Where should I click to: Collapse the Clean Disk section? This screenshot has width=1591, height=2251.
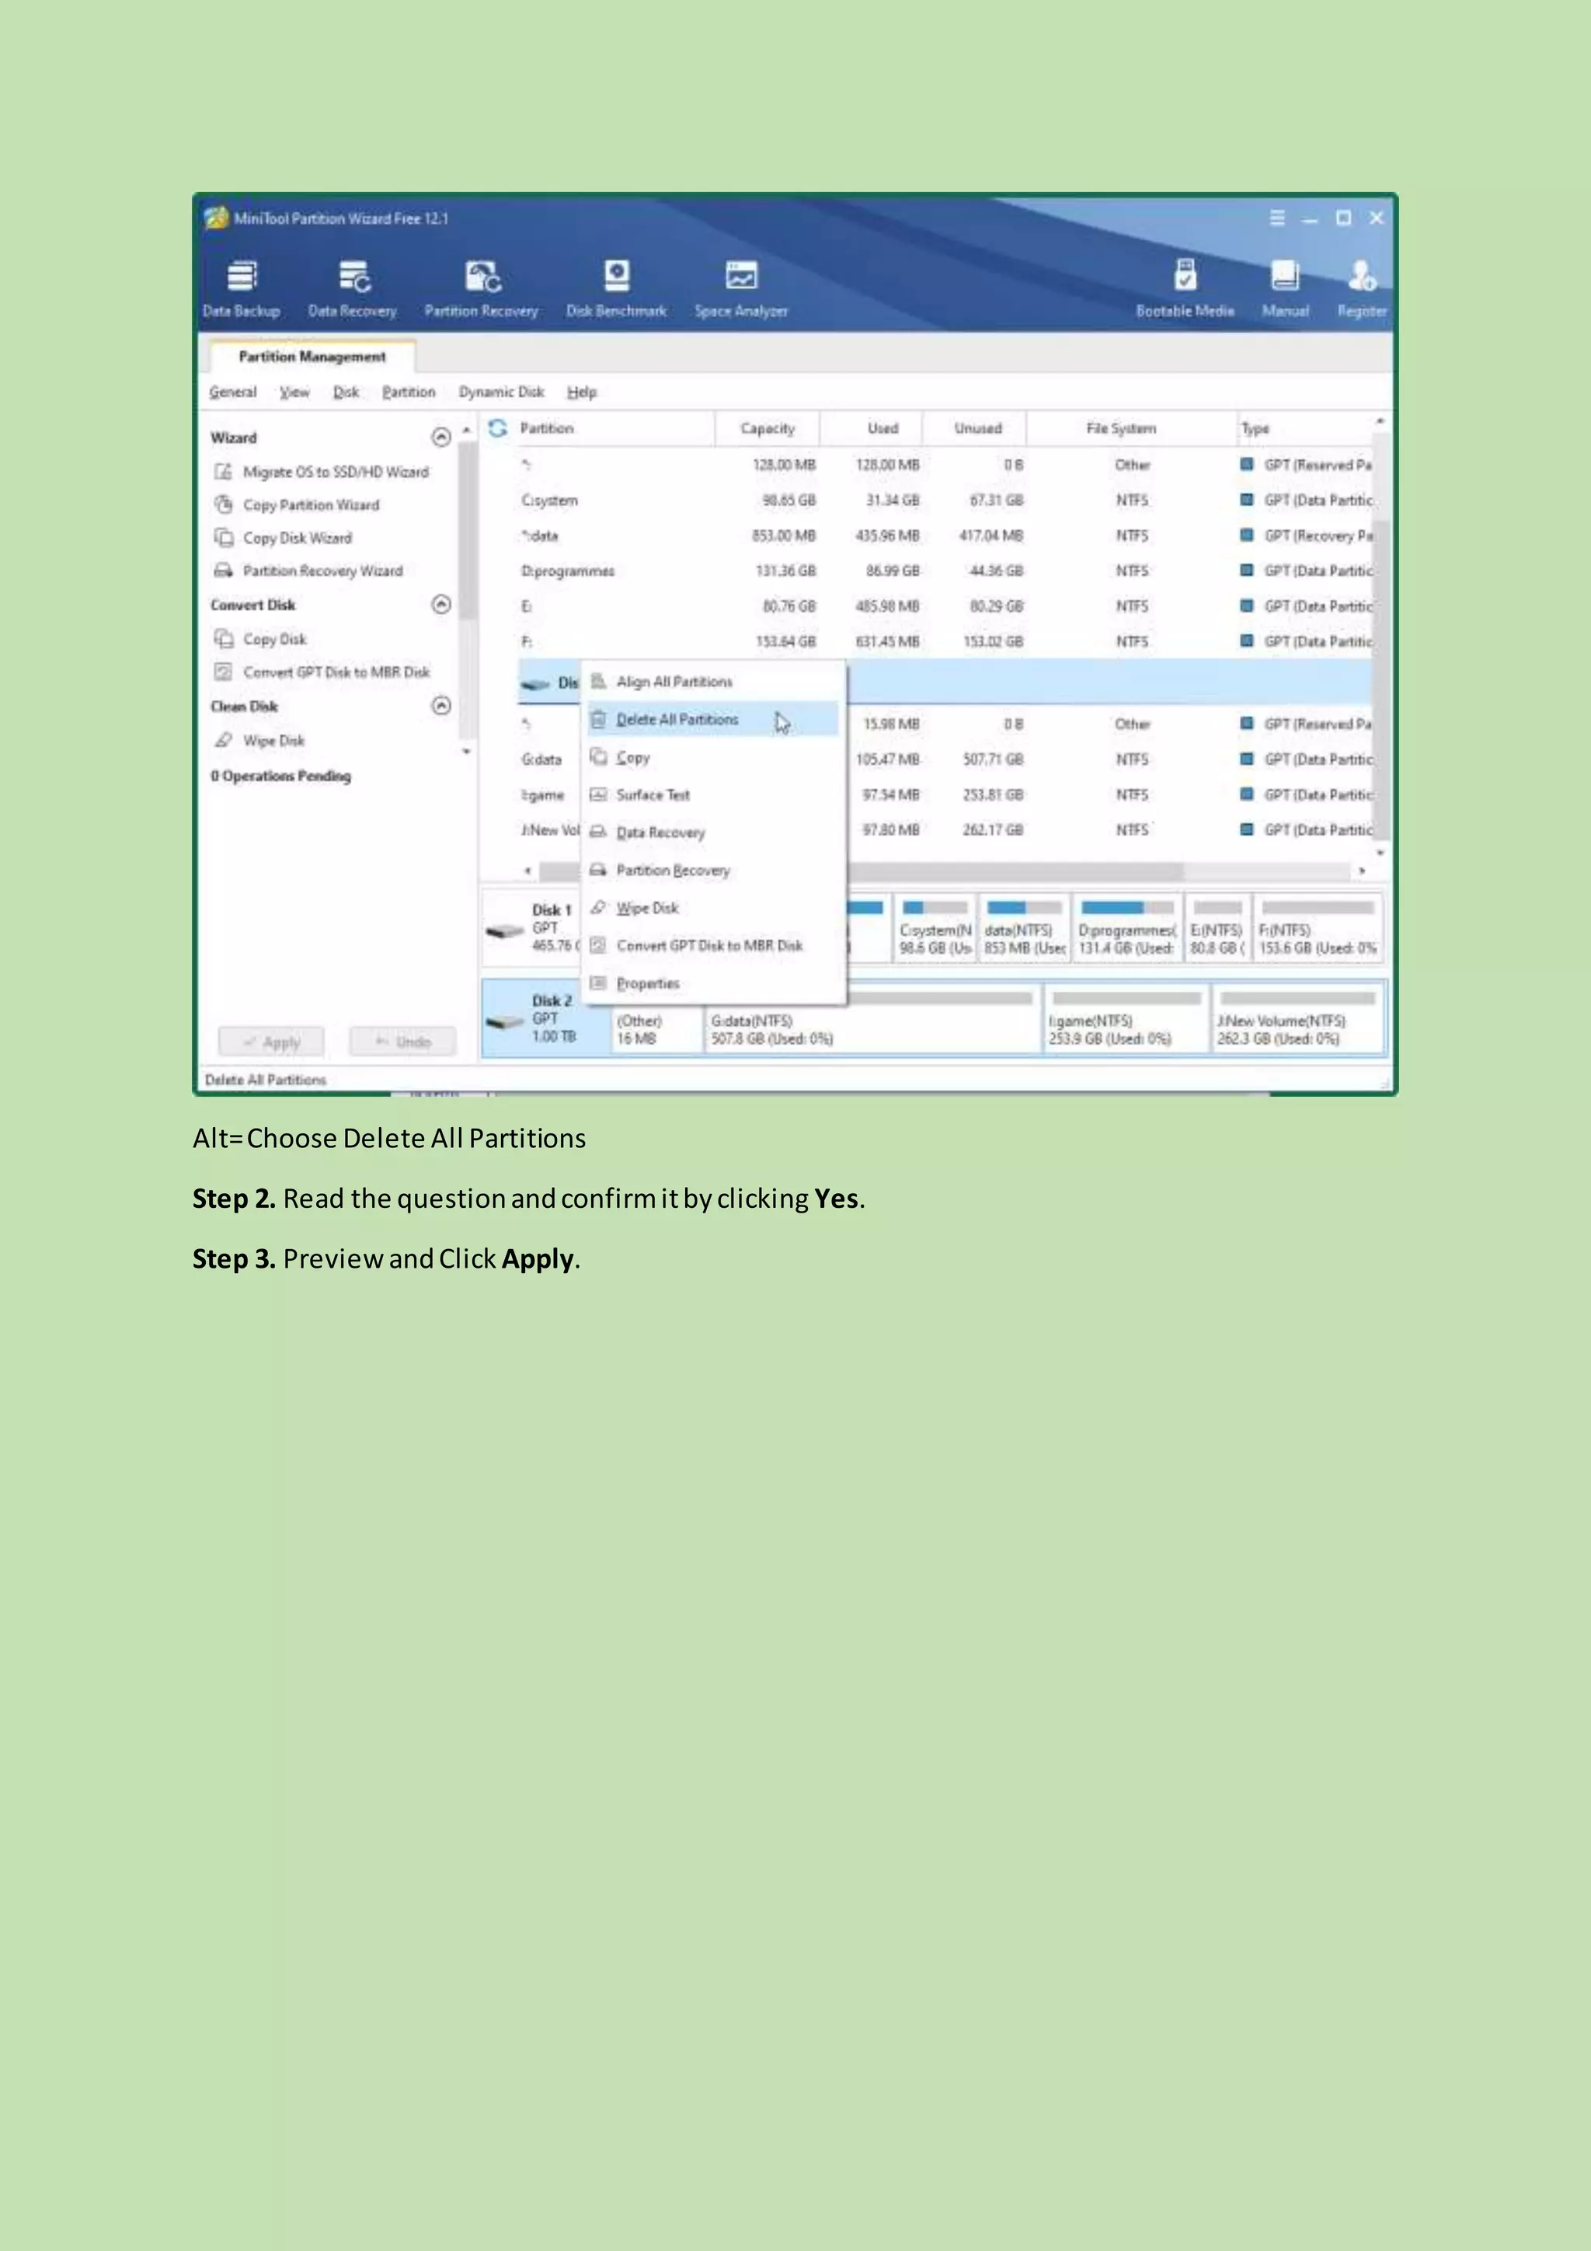[x=440, y=706]
